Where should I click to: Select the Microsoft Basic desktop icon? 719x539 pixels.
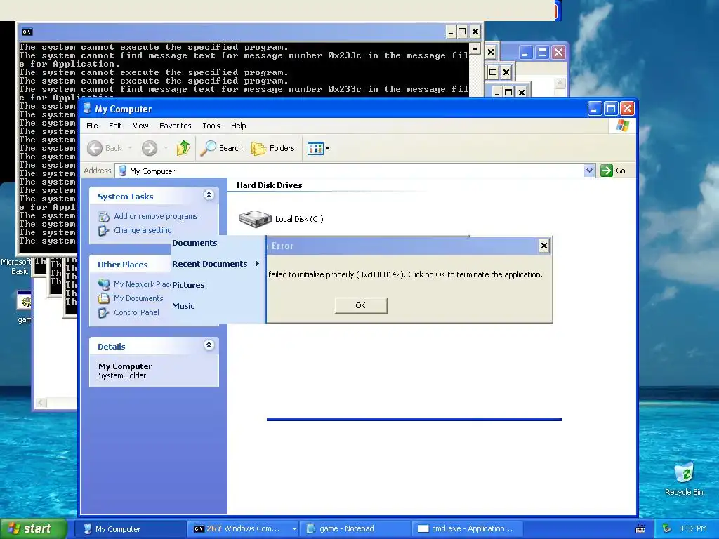(15, 266)
